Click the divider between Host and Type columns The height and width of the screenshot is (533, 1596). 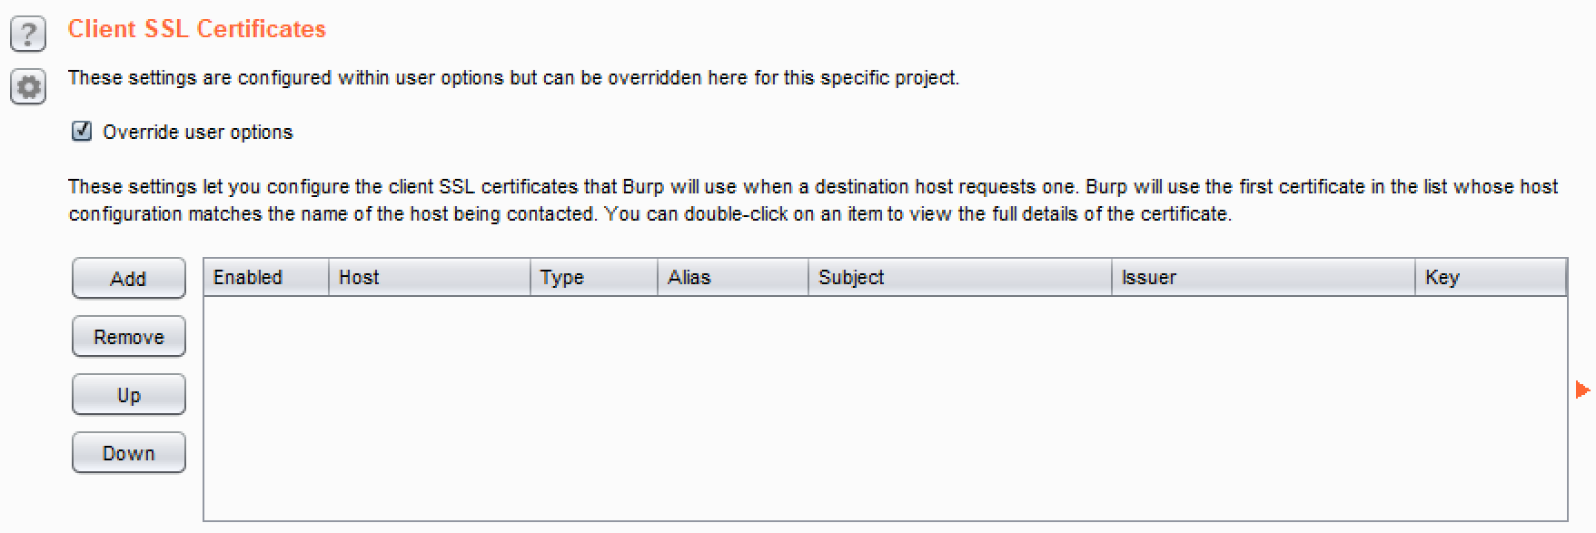point(530,278)
